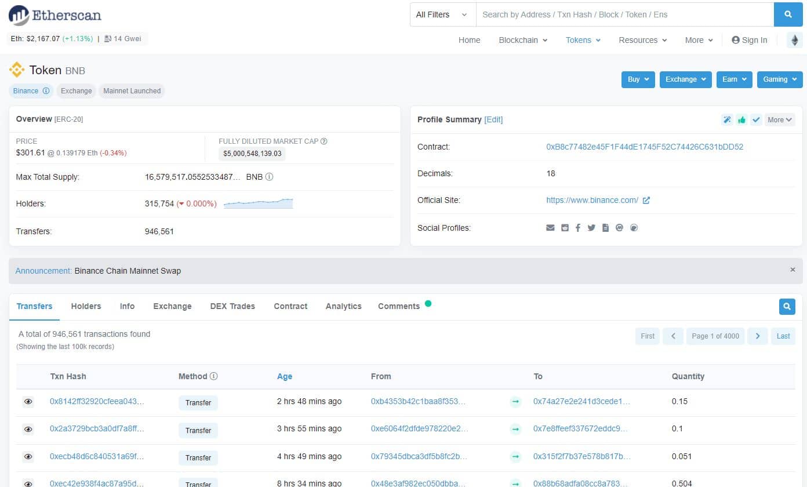The height and width of the screenshot is (487, 807).
Task: Click info icon after BNB supply
Action: [269, 177]
